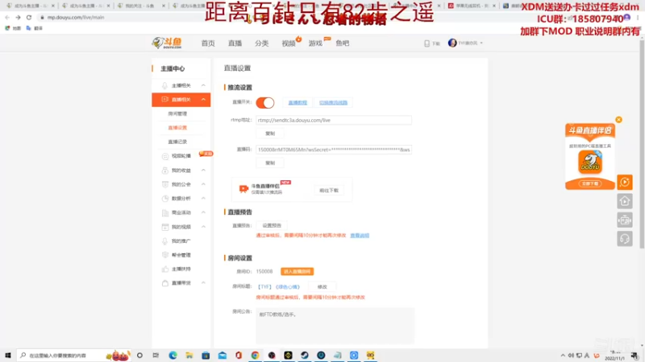
Task: Copy the 直播码 with its 复制 button
Action: click(x=270, y=163)
